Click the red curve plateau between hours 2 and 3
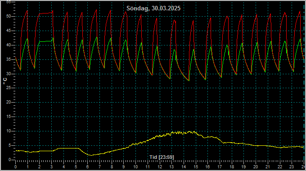This screenshot has height=171, width=306. click(45, 13)
